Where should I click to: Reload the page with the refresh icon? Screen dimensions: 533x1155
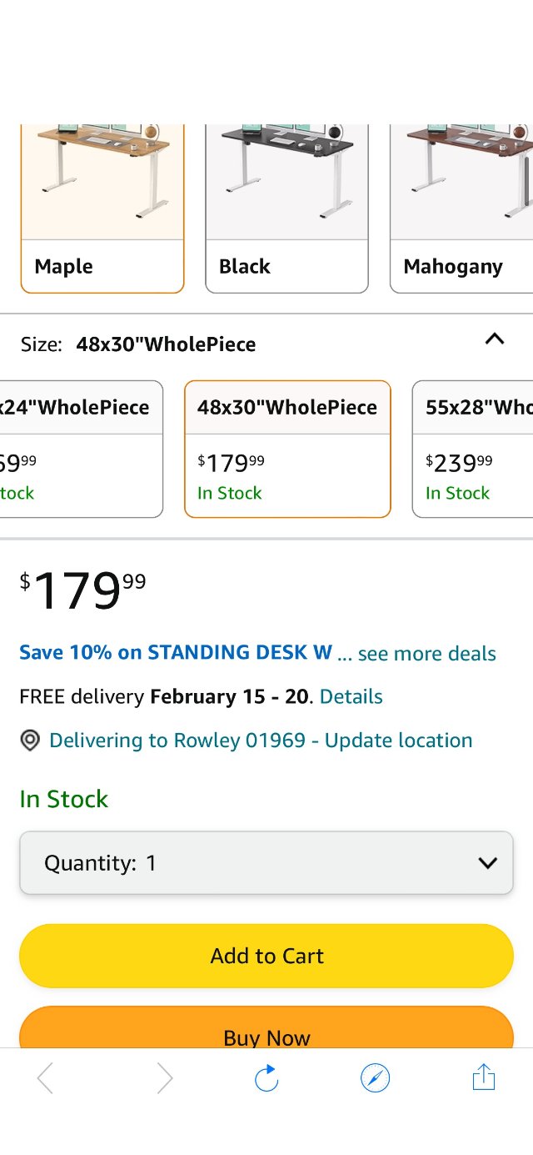[266, 1077]
